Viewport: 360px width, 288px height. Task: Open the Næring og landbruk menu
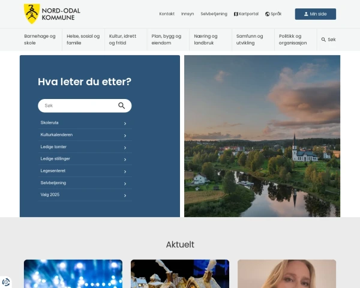click(x=211, y=40)
